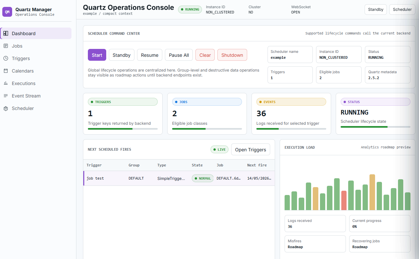The width and height of the screenshot is (419, 259).
Task: Click the Job column header
Action: [x=220, y=165]
